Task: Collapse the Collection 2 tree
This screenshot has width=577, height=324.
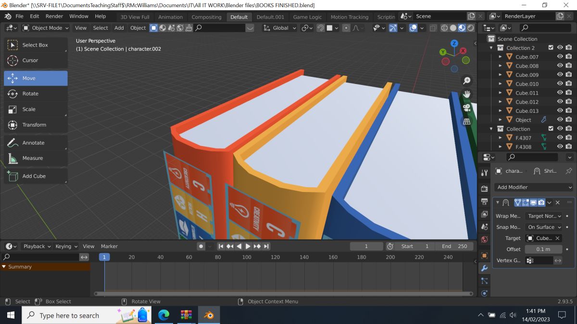Action: pos(491,48)
